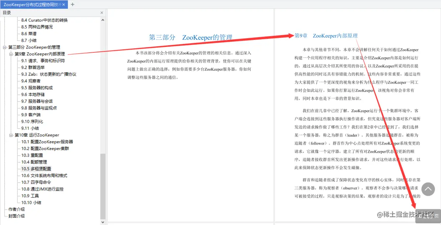Select 第10章 运行ZooKeeper in outline

37,135
